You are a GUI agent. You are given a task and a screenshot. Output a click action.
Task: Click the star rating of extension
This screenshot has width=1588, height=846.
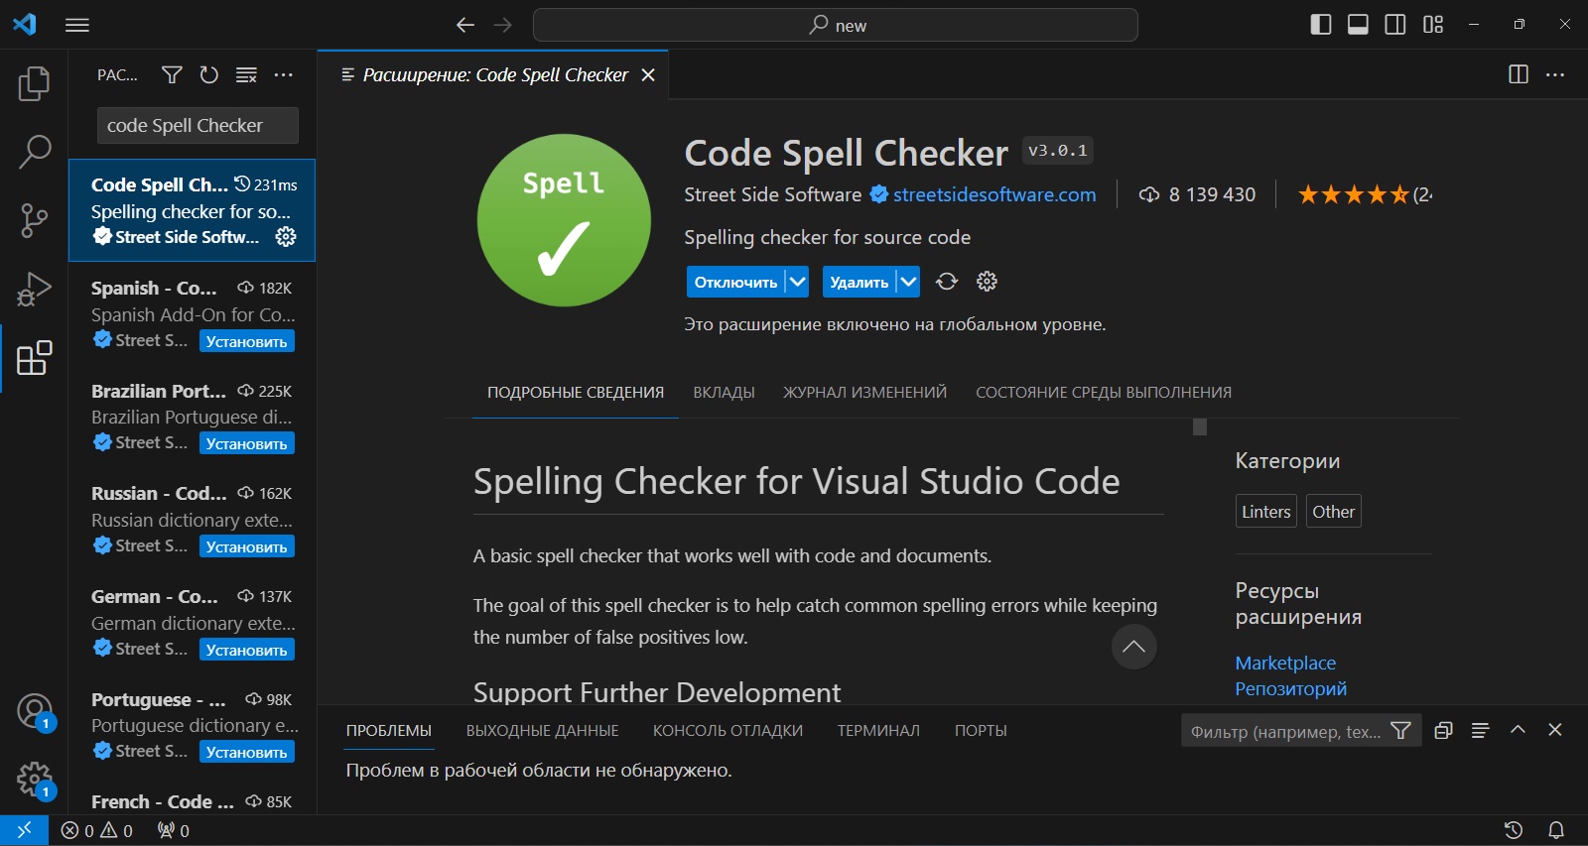click(1365, 194)
